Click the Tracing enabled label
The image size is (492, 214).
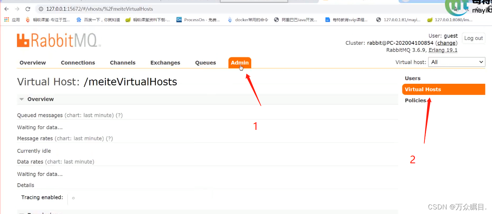click(42, 197)
